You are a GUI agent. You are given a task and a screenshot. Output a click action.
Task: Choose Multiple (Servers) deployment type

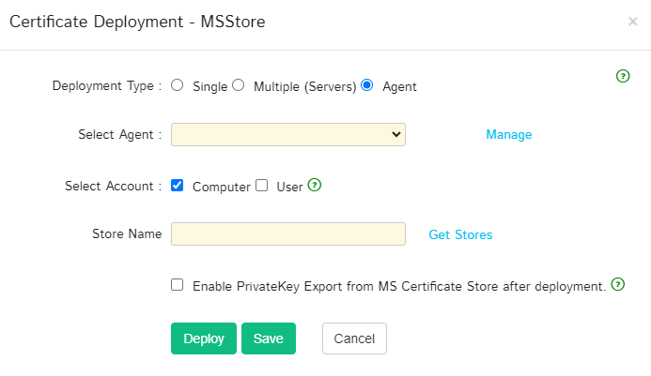tap(239, 85)
